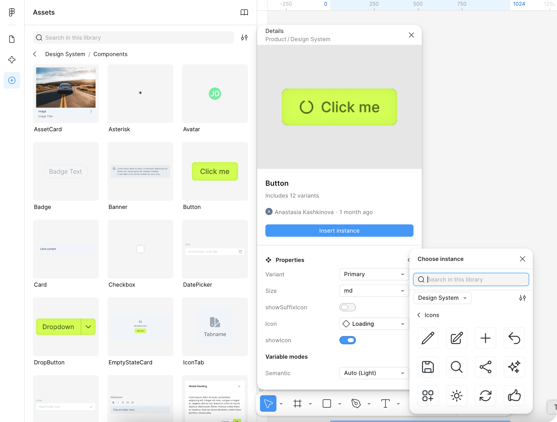The height and width of the screenshot is (422, 557).
Task: Open the file pages icon in sidebar
Action: pos(12,39)
